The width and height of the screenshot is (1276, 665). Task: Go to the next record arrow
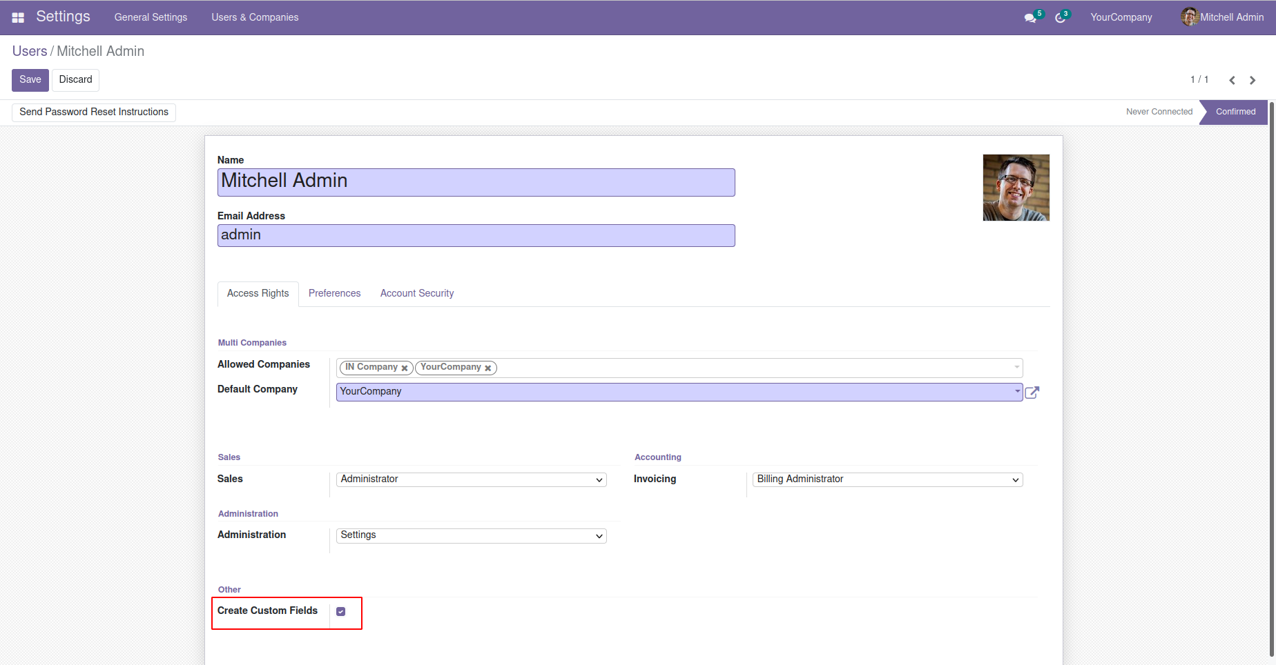(1253, 80)
